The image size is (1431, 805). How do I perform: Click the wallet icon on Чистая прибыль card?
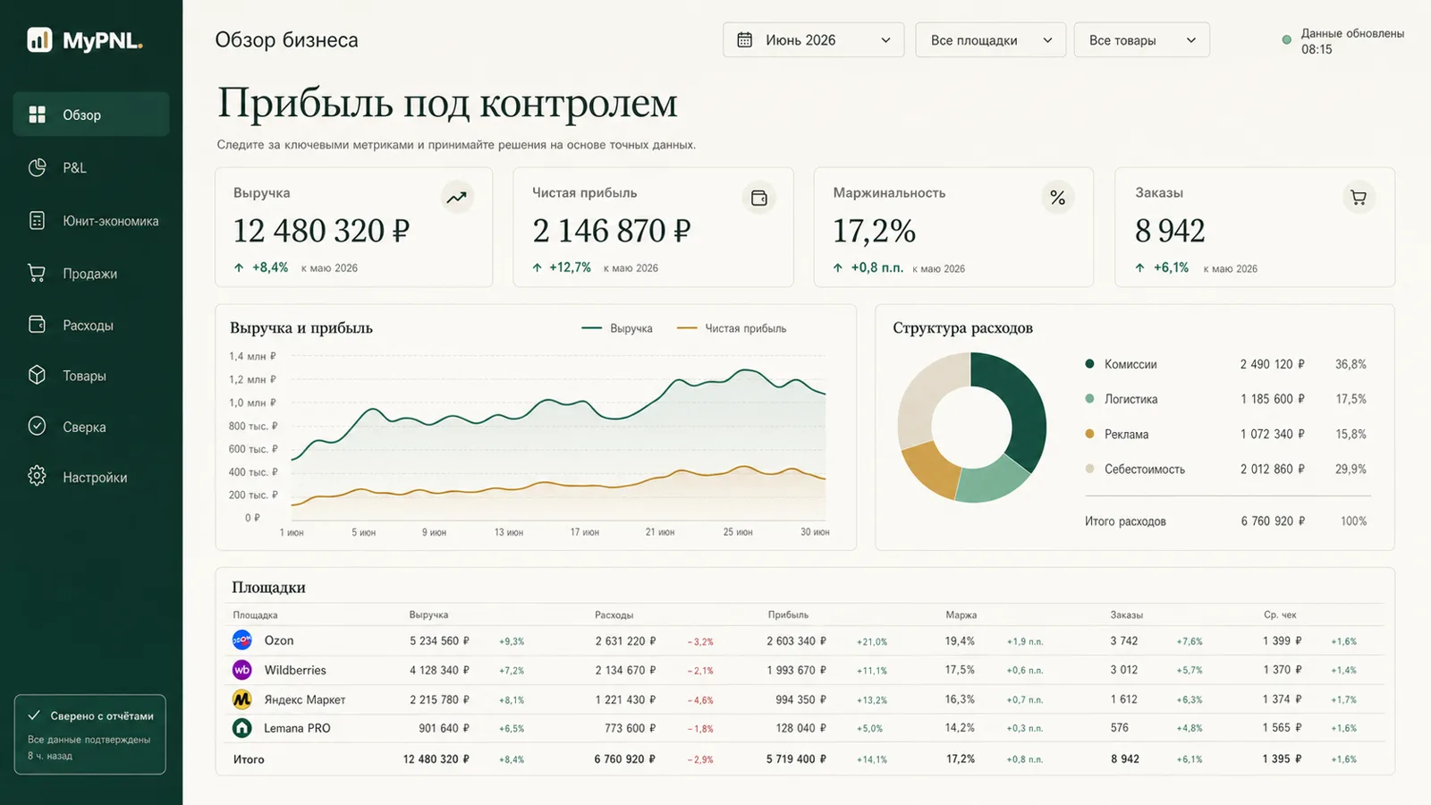[758, 198]
